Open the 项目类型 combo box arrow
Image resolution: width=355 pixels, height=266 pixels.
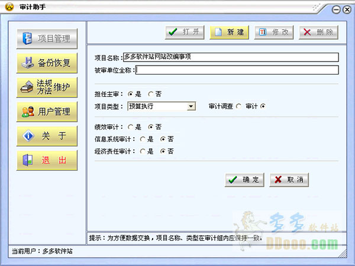pos(191,106)
